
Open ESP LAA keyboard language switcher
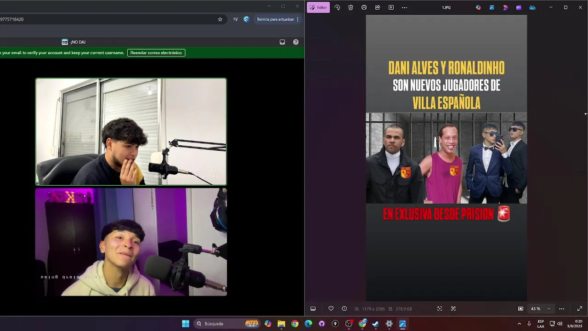click(541, 324)
